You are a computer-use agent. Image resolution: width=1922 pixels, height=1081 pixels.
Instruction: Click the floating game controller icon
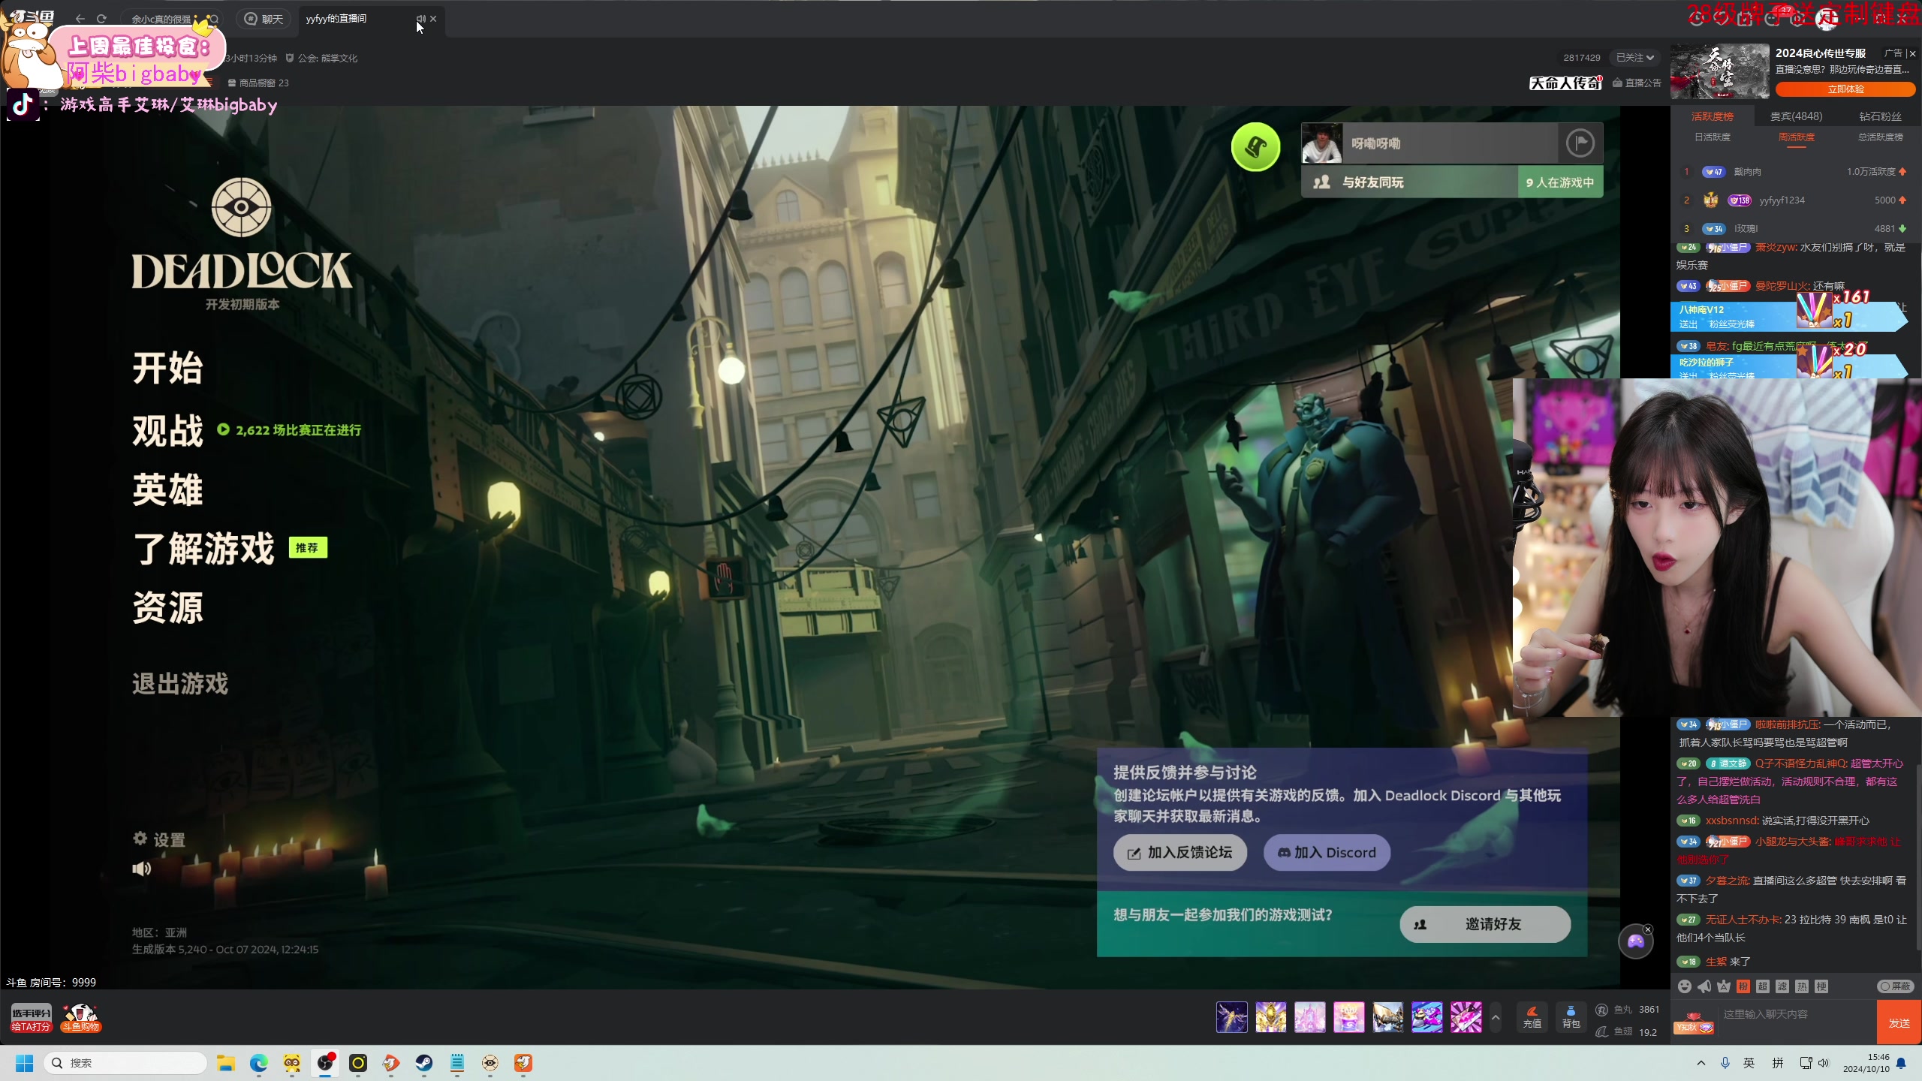(x=1636, y=941)
